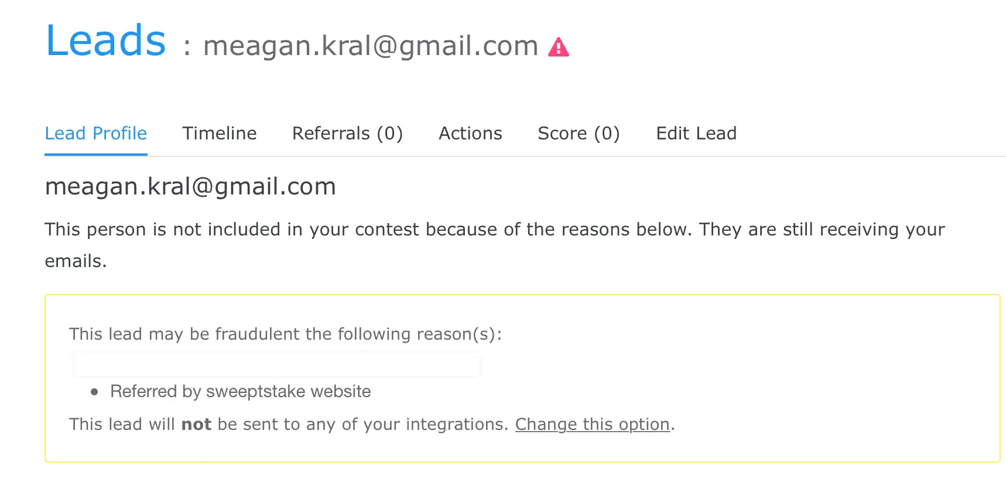Click the bullet point before the fraud reason
Screen dimensions: 1006x499
coord(94,392)
